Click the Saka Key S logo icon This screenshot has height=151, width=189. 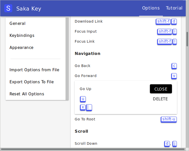pyautogui.click(x=8, y=8)
